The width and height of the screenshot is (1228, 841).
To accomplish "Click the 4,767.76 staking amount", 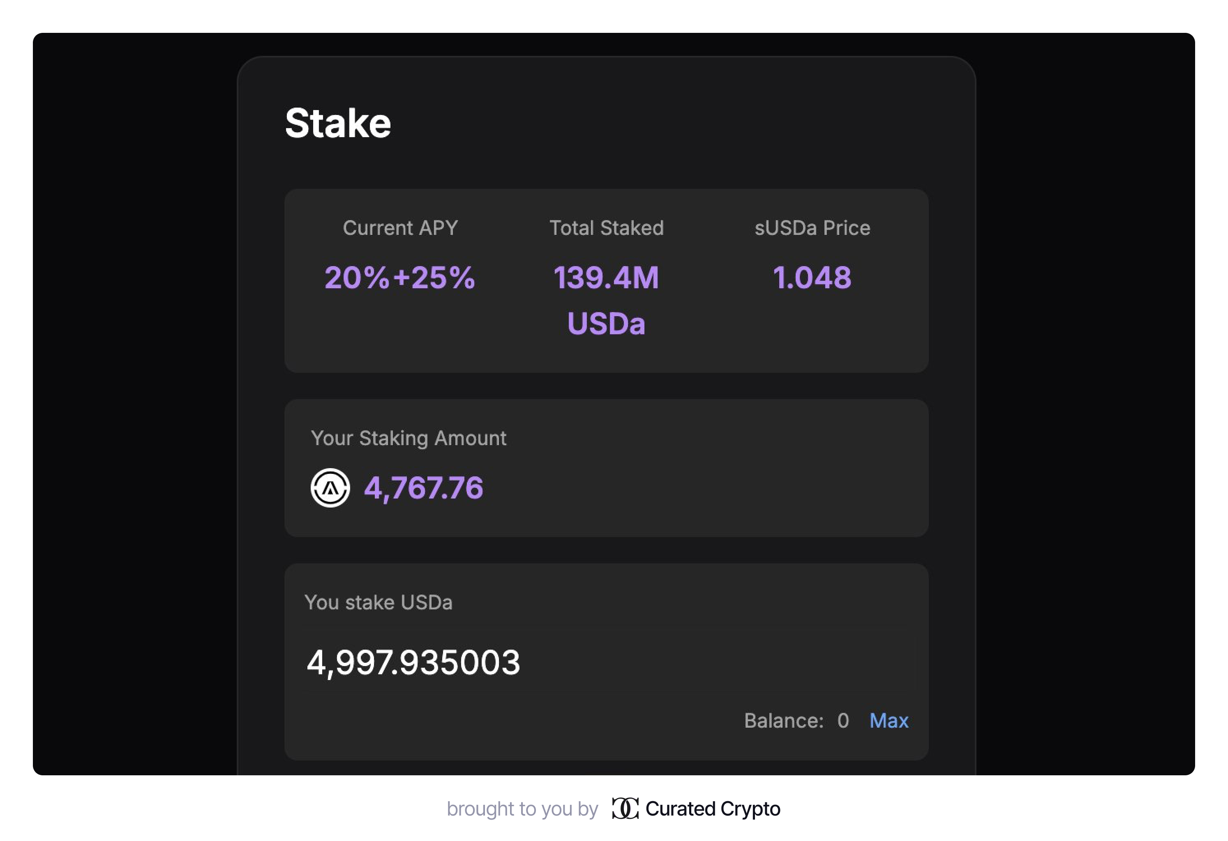I will pos(423,488).
